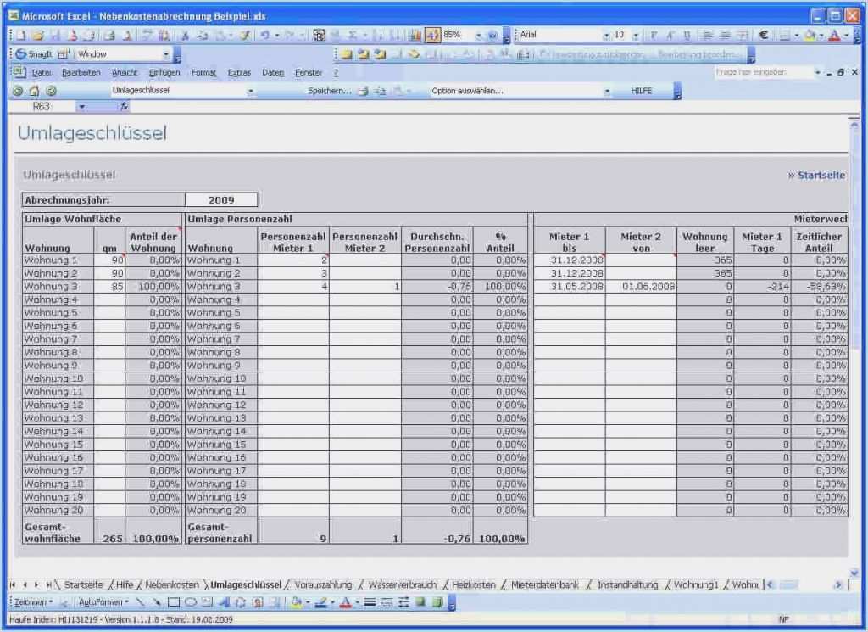Toggle underline formatting

click(687, 35)
